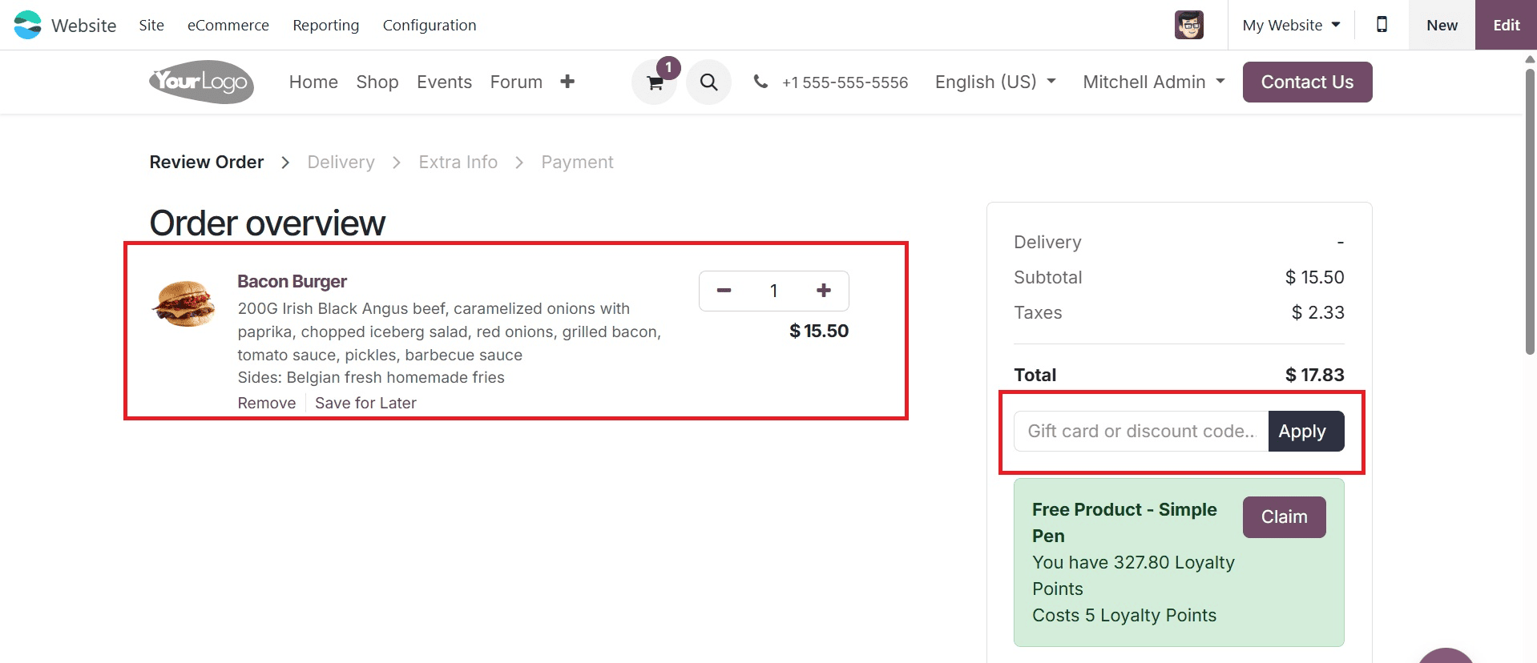The image size is (1537, 663).
Task: Open the user avatar in the top bar
Action: [x=1188, y=25]
